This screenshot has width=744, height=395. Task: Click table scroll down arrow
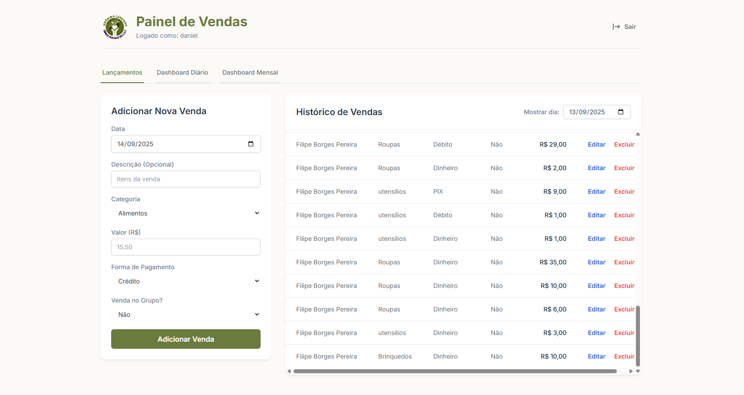click(x=638, y=371)
